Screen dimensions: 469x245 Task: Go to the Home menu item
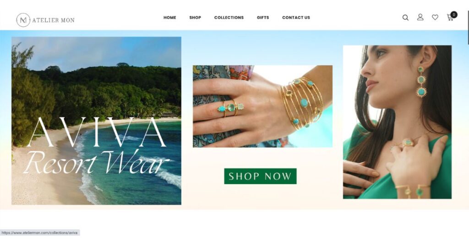(169, 18)
